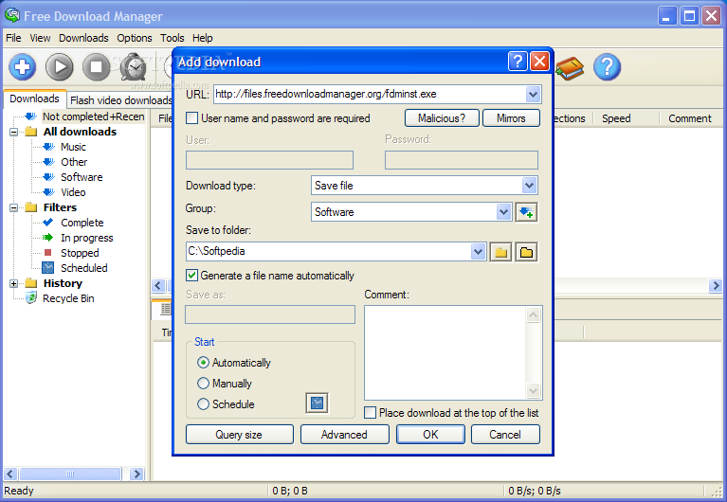Click the Create new group icon beside Software
Image resolution: width=727 pixels, height=502 pixels.
[x=526, y=212]
